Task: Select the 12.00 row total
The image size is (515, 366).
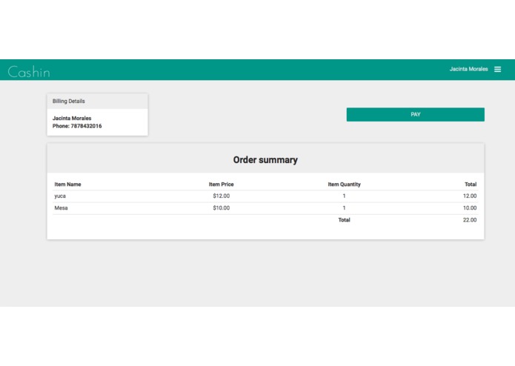Action: (470, 196)
